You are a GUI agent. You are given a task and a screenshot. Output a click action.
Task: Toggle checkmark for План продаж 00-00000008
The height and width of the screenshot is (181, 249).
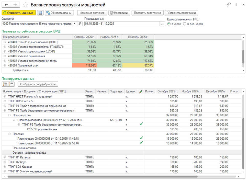click(x=141, y=138)
